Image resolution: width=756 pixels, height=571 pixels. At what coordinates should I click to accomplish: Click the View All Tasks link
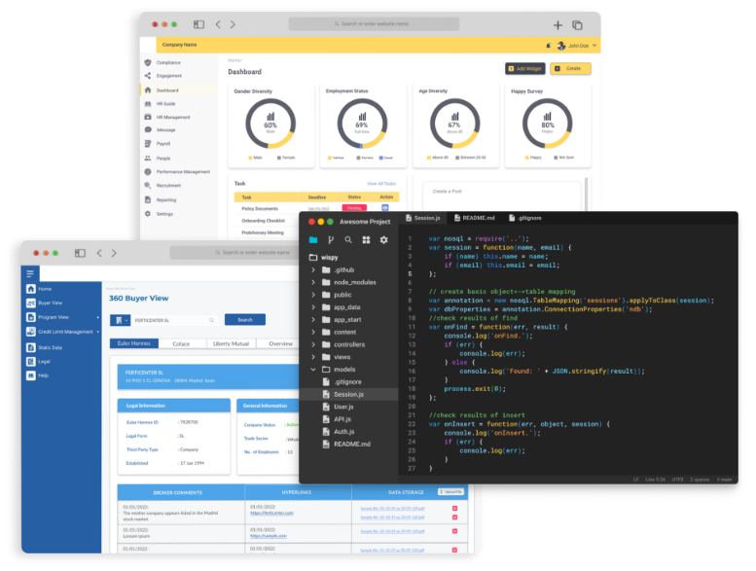(380, 183)
